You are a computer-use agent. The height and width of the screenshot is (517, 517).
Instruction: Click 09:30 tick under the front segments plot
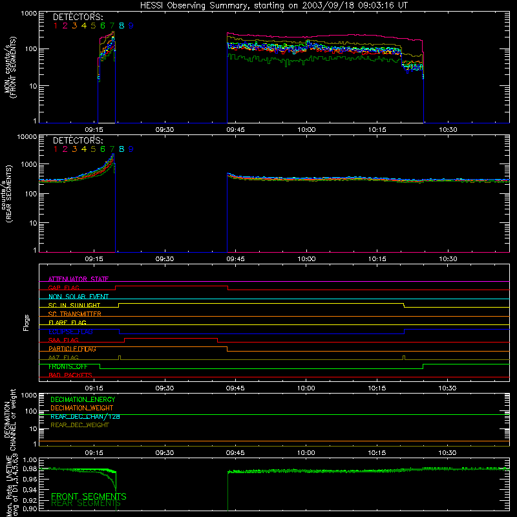click(165, 130)
